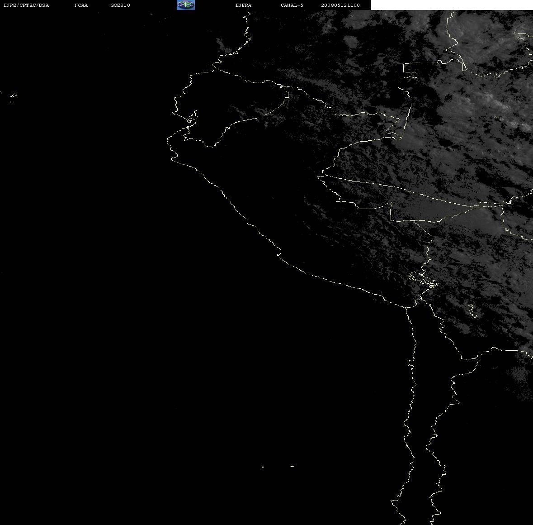The image size is (533, 525).
Task: Click the CANAL-5 channel label
Action: point(292,5)
